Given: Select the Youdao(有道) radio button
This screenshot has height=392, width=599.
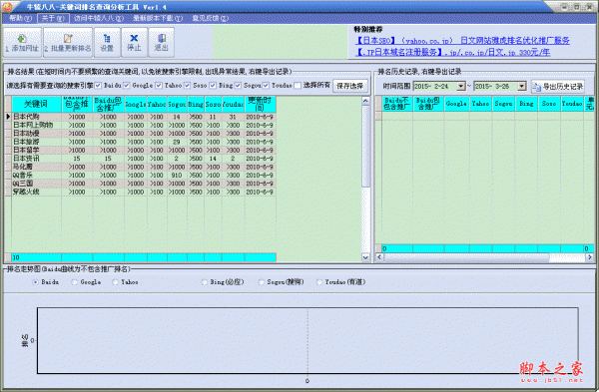Looking at the screenshot, I should (319, 282).
